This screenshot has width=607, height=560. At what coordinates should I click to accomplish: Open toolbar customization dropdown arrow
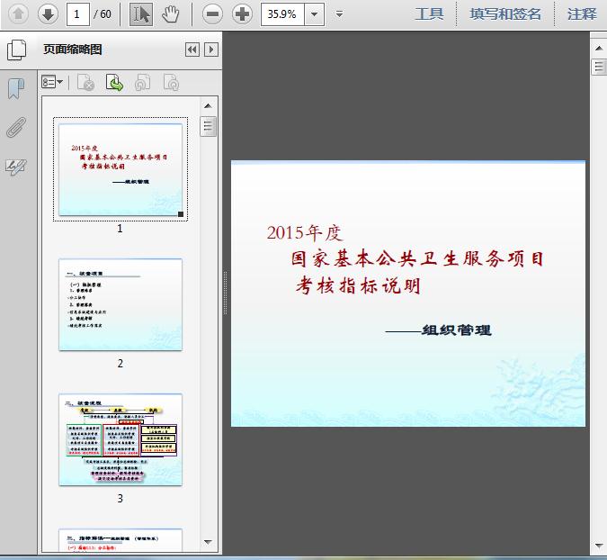pyautogui.click(x=340, y=14)
